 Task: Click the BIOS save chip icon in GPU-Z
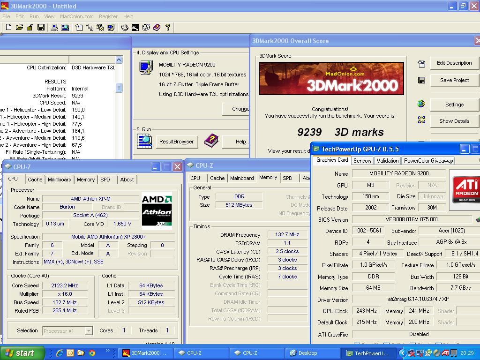(x=478, y=219)
